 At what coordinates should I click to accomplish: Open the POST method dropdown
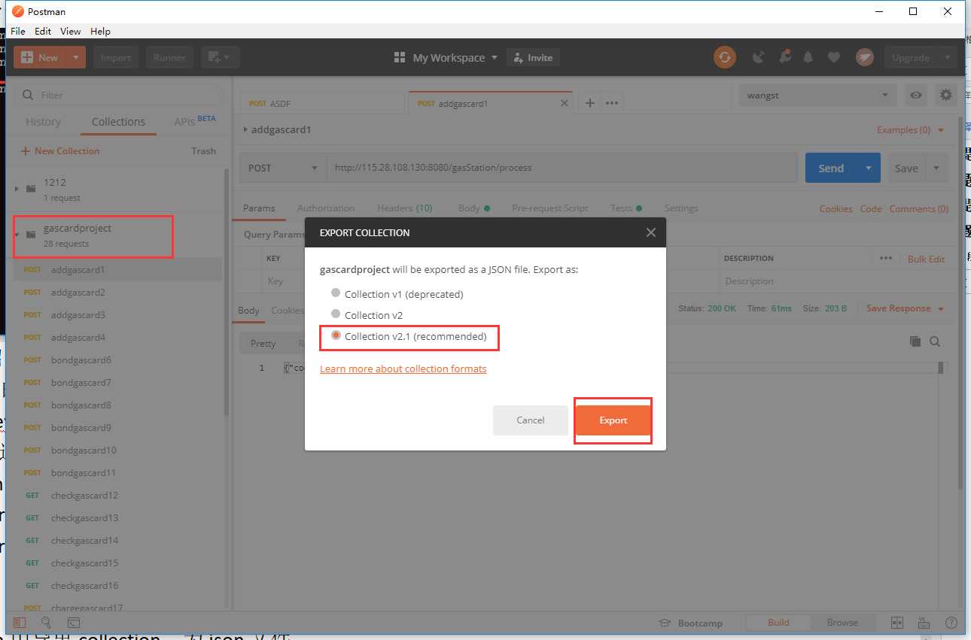click(283, 168)
